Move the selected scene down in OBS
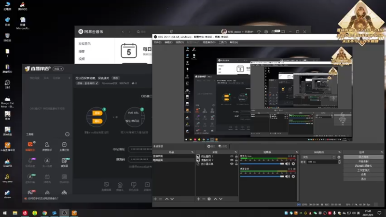The image size is (386, 217). point(172,199)
